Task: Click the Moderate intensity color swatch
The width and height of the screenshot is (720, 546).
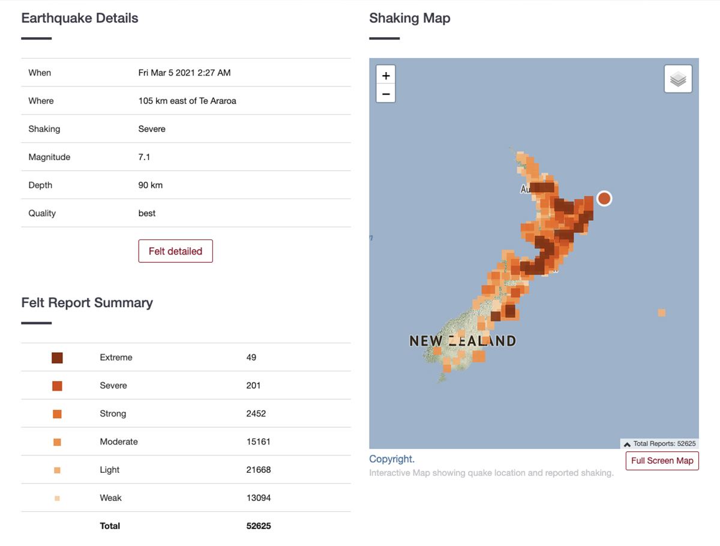Action: click(57, 442)
